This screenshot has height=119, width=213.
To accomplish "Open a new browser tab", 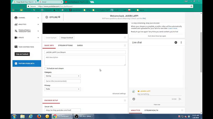I will click(92, 2).
